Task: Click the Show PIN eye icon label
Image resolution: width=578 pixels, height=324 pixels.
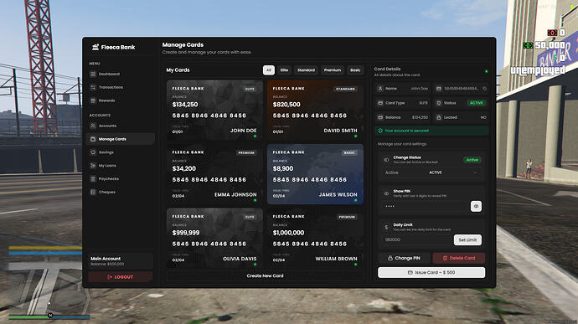Action: [x=386, y=193]
